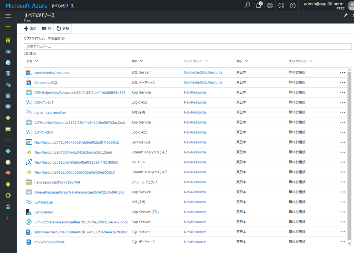Open notifications bell icon
The image size is (354, 253).
click(259, 5)
